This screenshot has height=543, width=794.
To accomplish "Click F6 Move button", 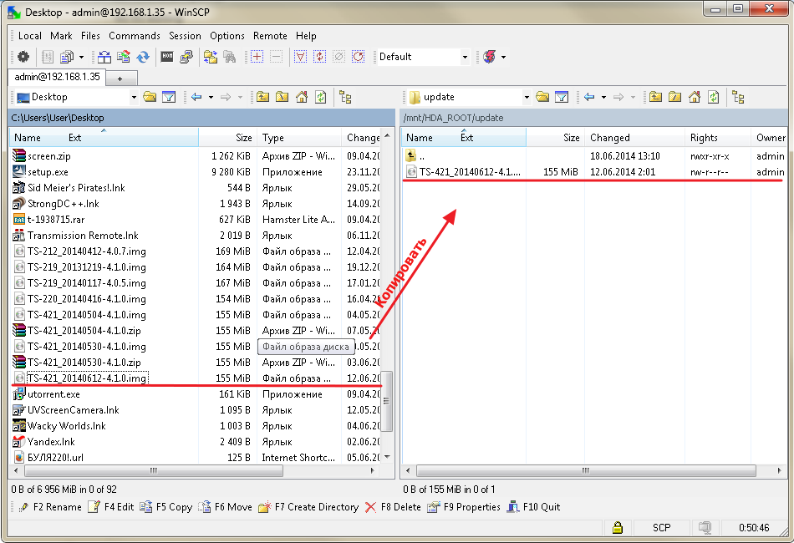I will 225,507.
